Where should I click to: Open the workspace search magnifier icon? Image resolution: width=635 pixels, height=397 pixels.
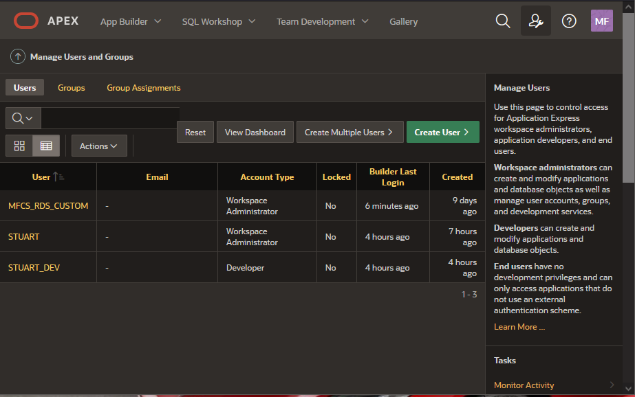(503, 21)
